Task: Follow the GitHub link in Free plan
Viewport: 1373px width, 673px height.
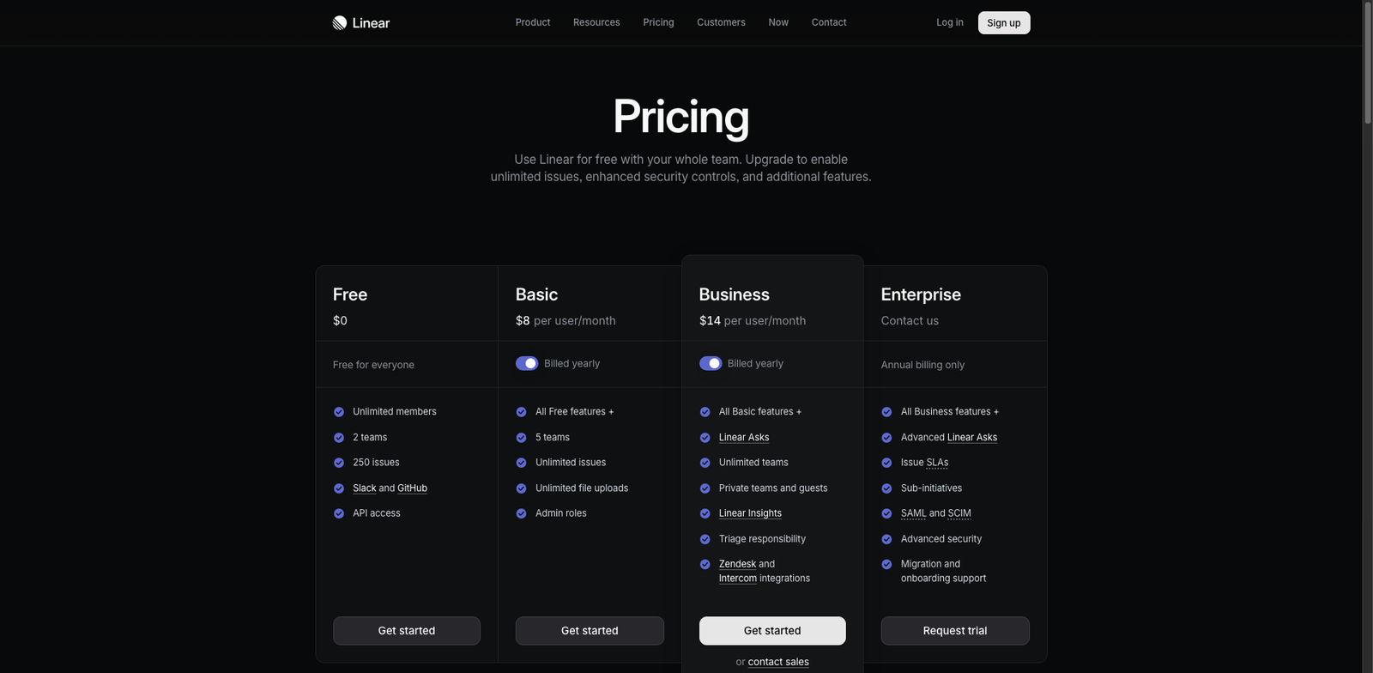Action: 411,488
